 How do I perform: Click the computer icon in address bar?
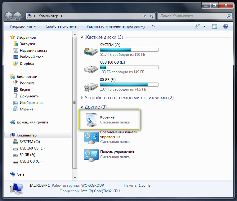(x=30, y=16)
